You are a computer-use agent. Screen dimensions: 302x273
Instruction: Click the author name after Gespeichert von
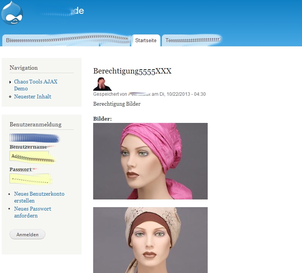pyautogui.click(x=139, y=94)
